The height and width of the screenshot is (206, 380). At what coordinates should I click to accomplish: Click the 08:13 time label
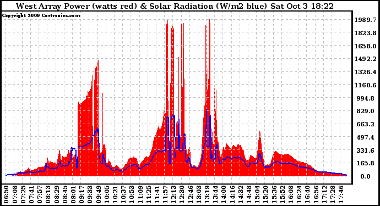pos(48,194)
